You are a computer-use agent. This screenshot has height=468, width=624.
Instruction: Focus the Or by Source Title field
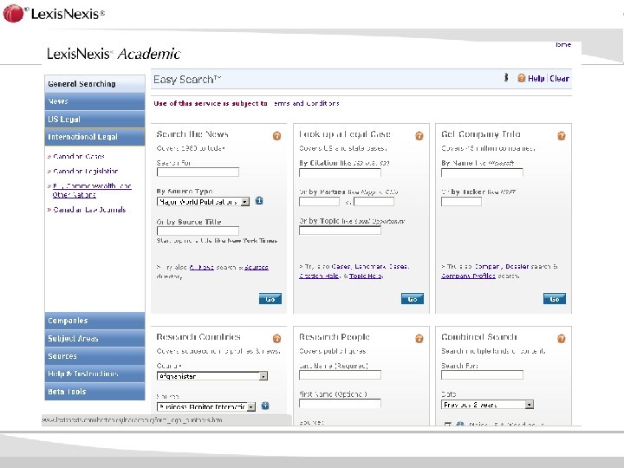tap(198, 231)
